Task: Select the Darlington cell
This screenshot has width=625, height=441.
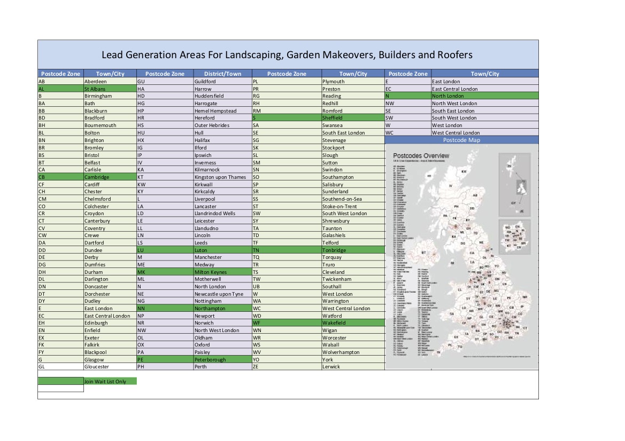Action: [110, 279]
